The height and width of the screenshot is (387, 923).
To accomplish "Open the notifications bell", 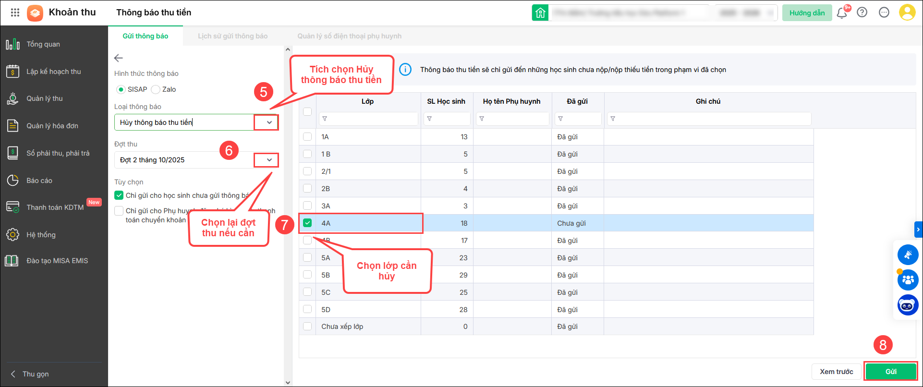I will [842, 12].
